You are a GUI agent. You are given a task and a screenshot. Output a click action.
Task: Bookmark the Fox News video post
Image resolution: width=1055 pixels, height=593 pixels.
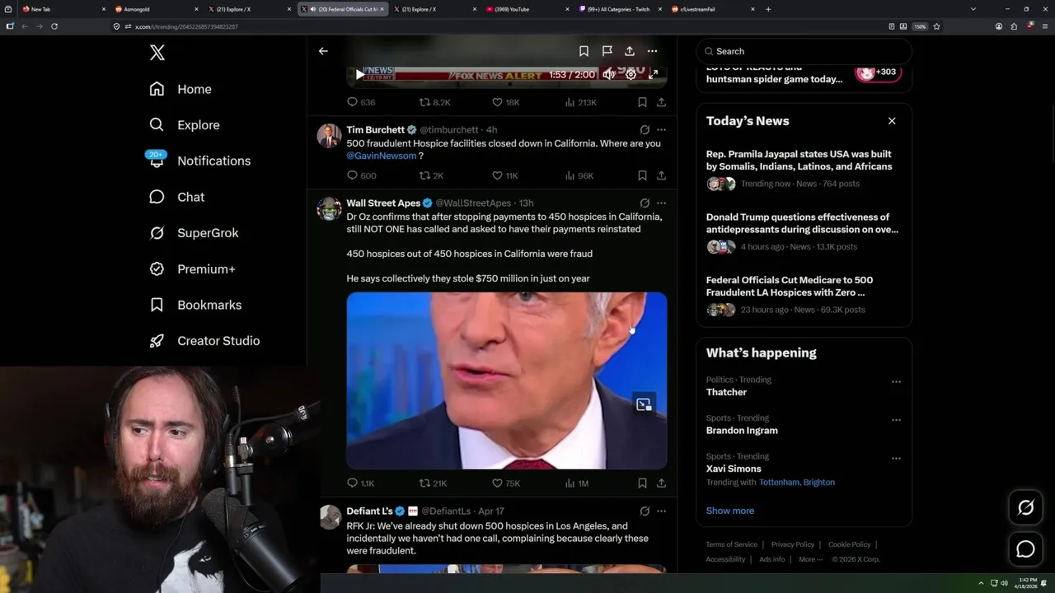click(642, 102)
